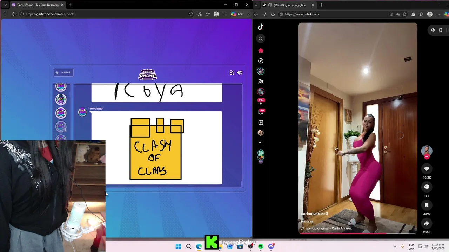449x252 pixels.
Task: Open Discord from the taskbar
Action: click(x=271, y=246)
